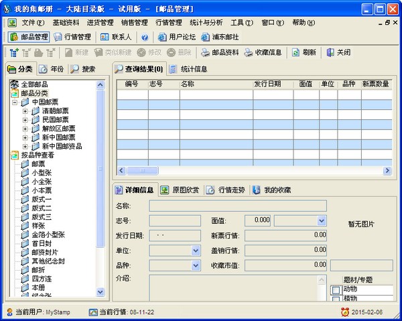Image resolution: width=402 pixels, height=321 pixels.
Task: Open the 品种 dropdown list
Action: click(196, 265)
